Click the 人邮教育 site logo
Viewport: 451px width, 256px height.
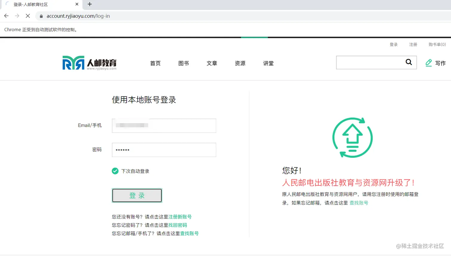click(89, 63)
